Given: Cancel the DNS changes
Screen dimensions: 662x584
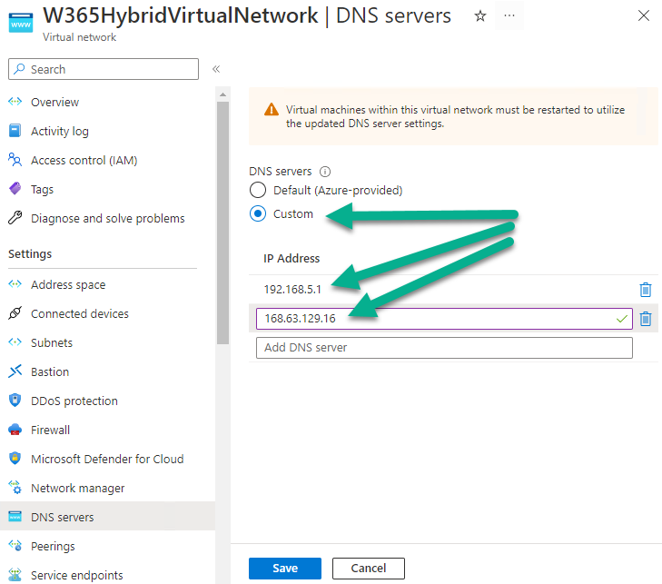Looking at the screenshot, I should click(368, 569).
